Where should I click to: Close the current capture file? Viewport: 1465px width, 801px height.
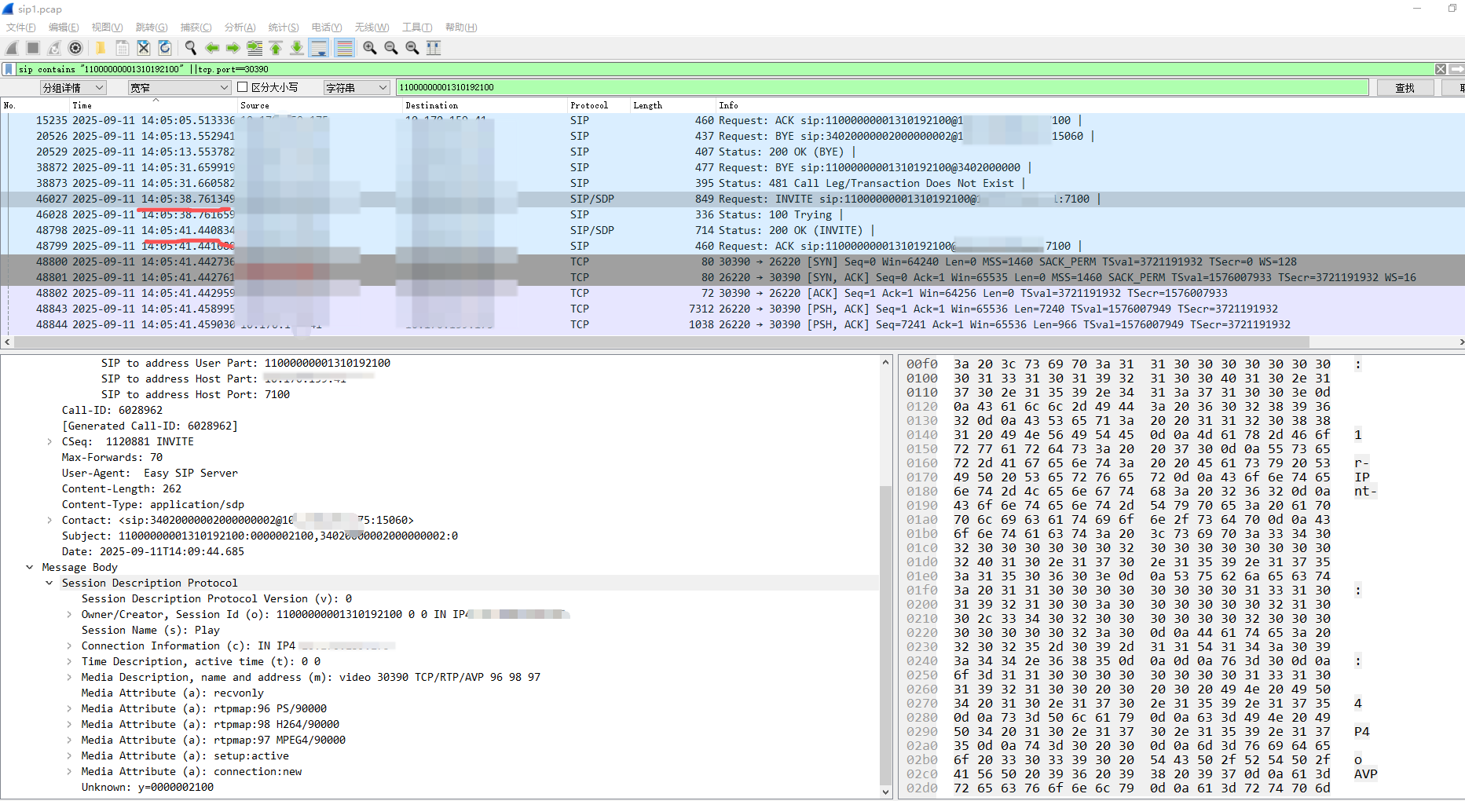pos(143,48)
